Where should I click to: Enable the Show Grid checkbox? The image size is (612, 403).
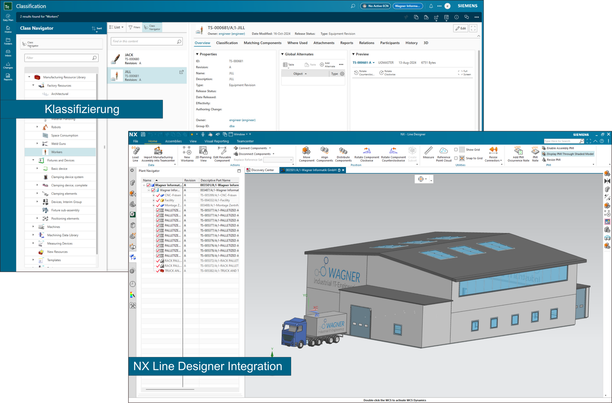tap(456, 150)
